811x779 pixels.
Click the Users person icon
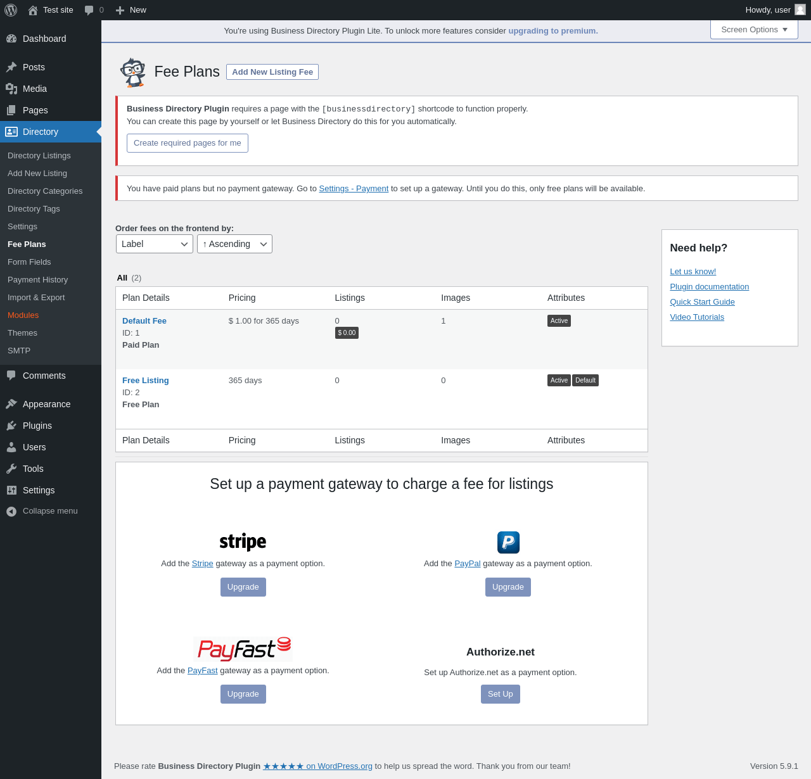(11, 447)
